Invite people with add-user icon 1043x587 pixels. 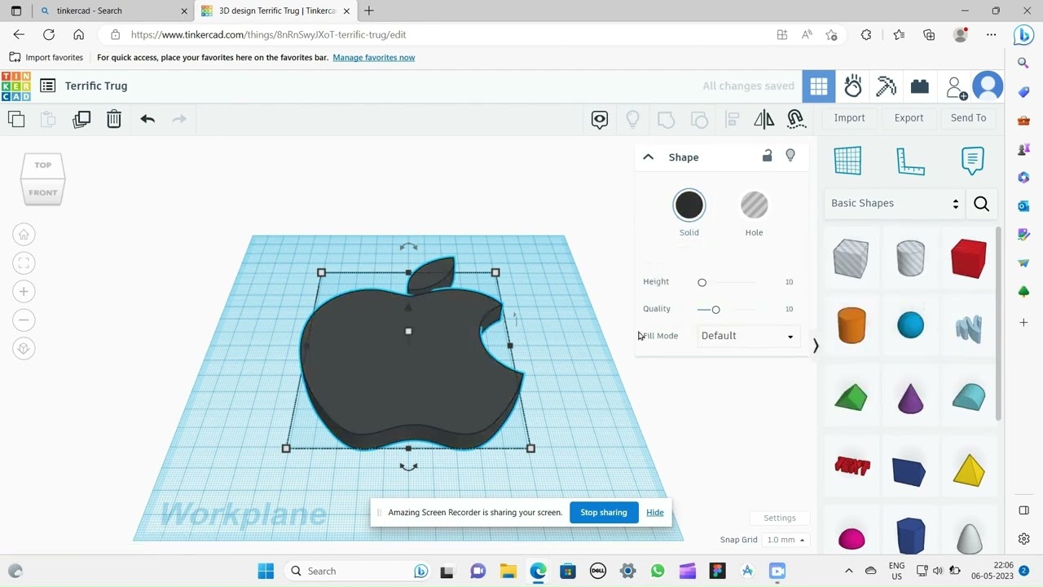pyautogui.click(x=956, y=87)
